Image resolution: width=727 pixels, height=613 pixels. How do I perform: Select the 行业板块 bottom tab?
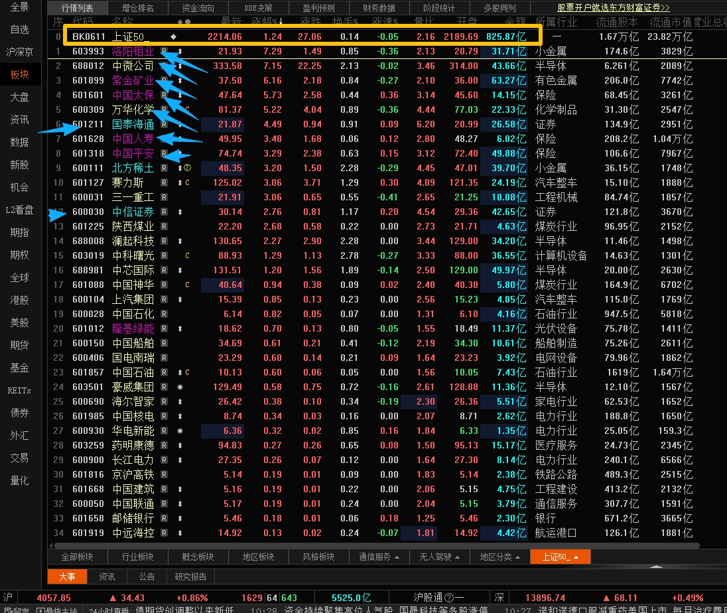[x=138, y=557]
